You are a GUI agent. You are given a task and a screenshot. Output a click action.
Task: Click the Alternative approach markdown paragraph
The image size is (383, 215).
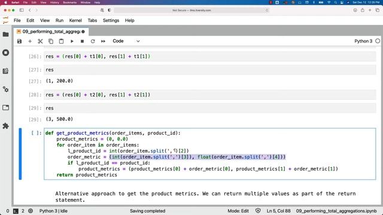click(205, 196)
